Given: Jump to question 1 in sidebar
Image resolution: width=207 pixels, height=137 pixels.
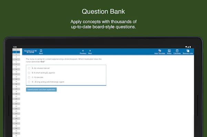Looking at the screenshot, I should (x=16, y=50).
